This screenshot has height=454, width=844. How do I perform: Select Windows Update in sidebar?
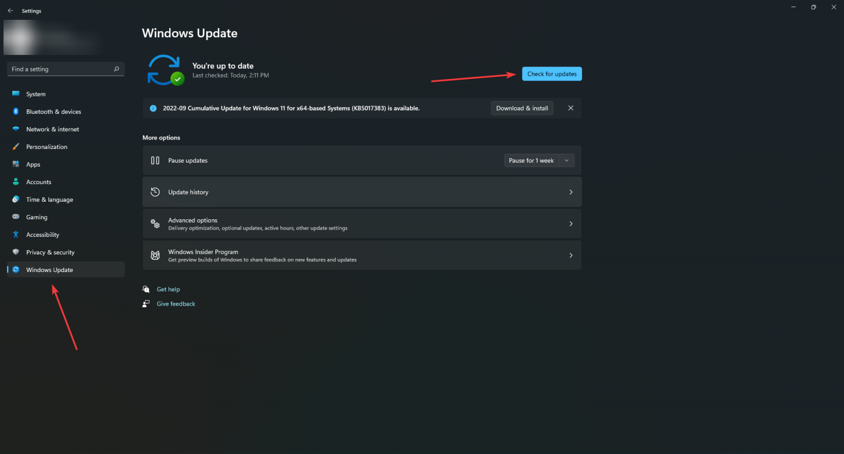(66, 270)
